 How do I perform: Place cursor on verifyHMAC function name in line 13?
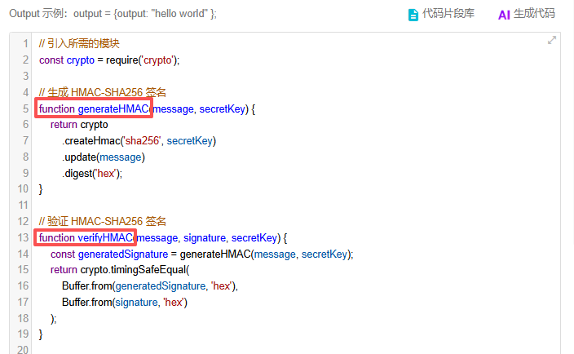tap(106, 237)
